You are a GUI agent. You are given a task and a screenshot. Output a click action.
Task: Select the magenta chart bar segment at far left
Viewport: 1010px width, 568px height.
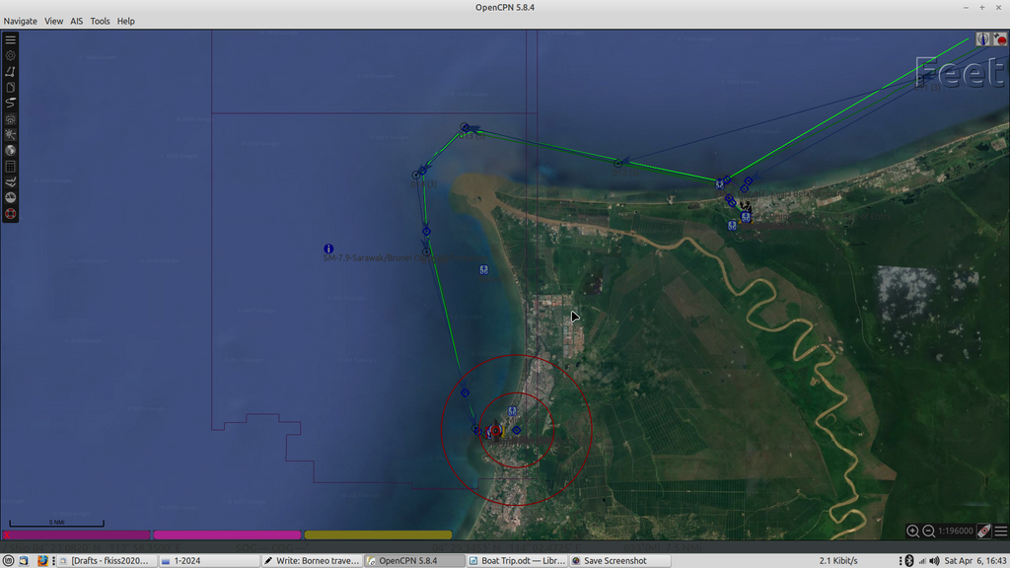[76, 534]
